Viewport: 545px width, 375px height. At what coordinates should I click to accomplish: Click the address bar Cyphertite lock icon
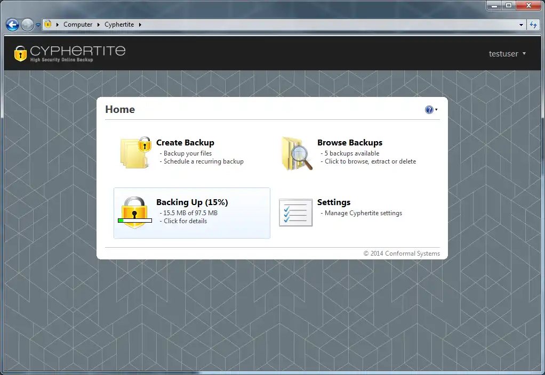48,25
